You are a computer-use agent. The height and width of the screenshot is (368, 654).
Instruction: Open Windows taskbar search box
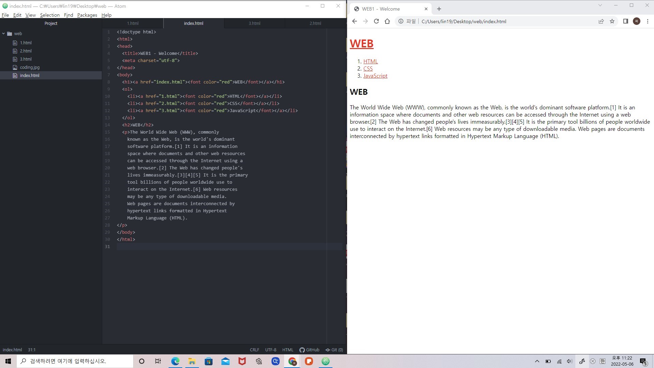[x=75, y=361]
